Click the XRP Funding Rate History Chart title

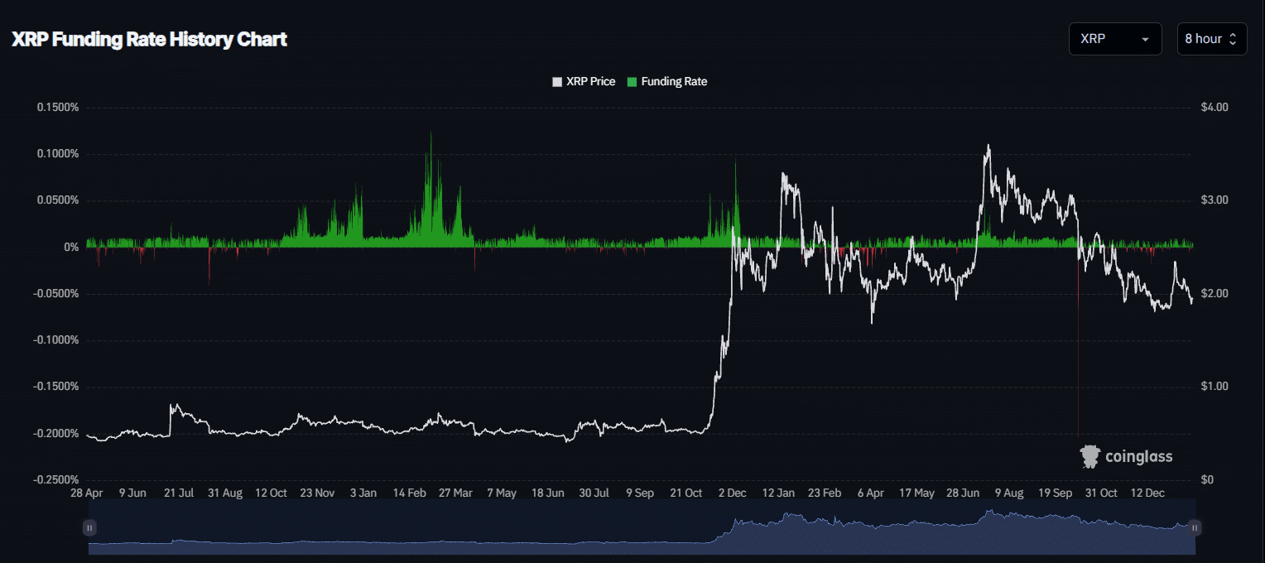(149, 39)
